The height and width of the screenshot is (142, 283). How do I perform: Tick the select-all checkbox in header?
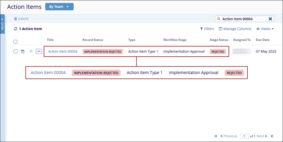click(15, 42)
